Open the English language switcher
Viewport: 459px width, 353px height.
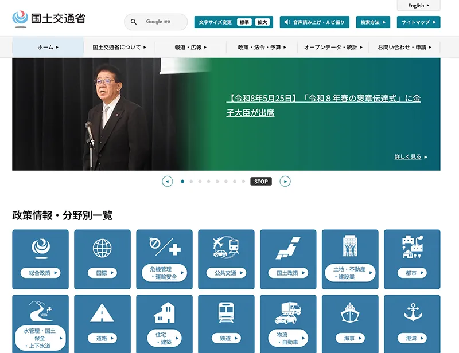point(419,6)
